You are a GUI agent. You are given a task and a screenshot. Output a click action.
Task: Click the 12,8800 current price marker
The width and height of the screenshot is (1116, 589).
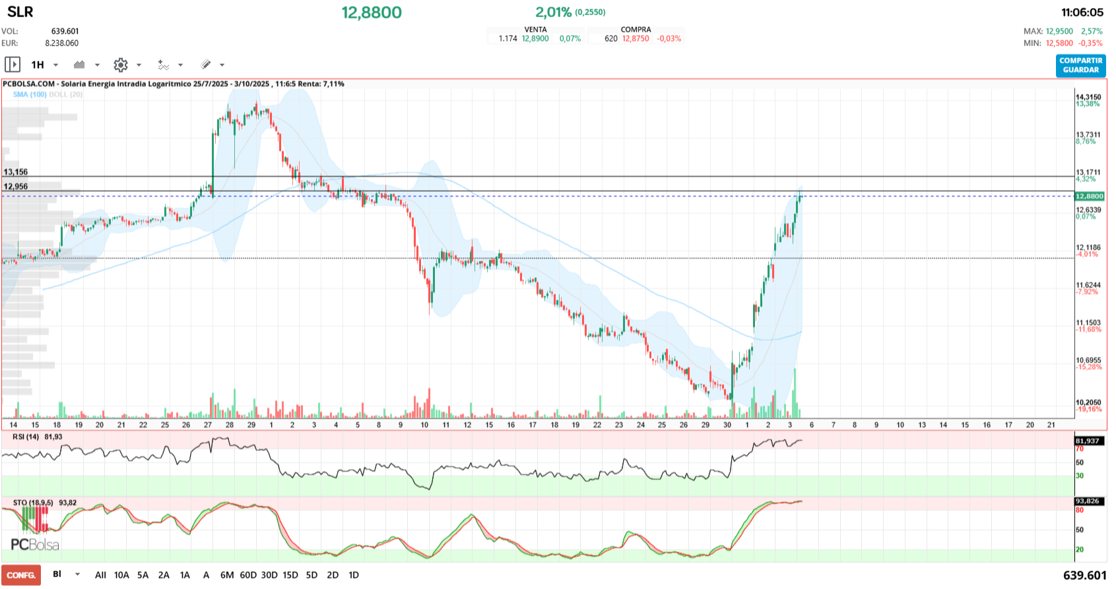tap(1089, 196)
